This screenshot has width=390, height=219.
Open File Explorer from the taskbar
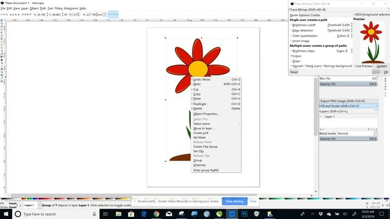tap(119, 214)
